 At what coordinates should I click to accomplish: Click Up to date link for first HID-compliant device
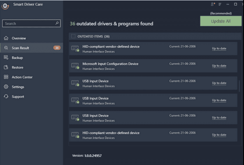(219, 49)
